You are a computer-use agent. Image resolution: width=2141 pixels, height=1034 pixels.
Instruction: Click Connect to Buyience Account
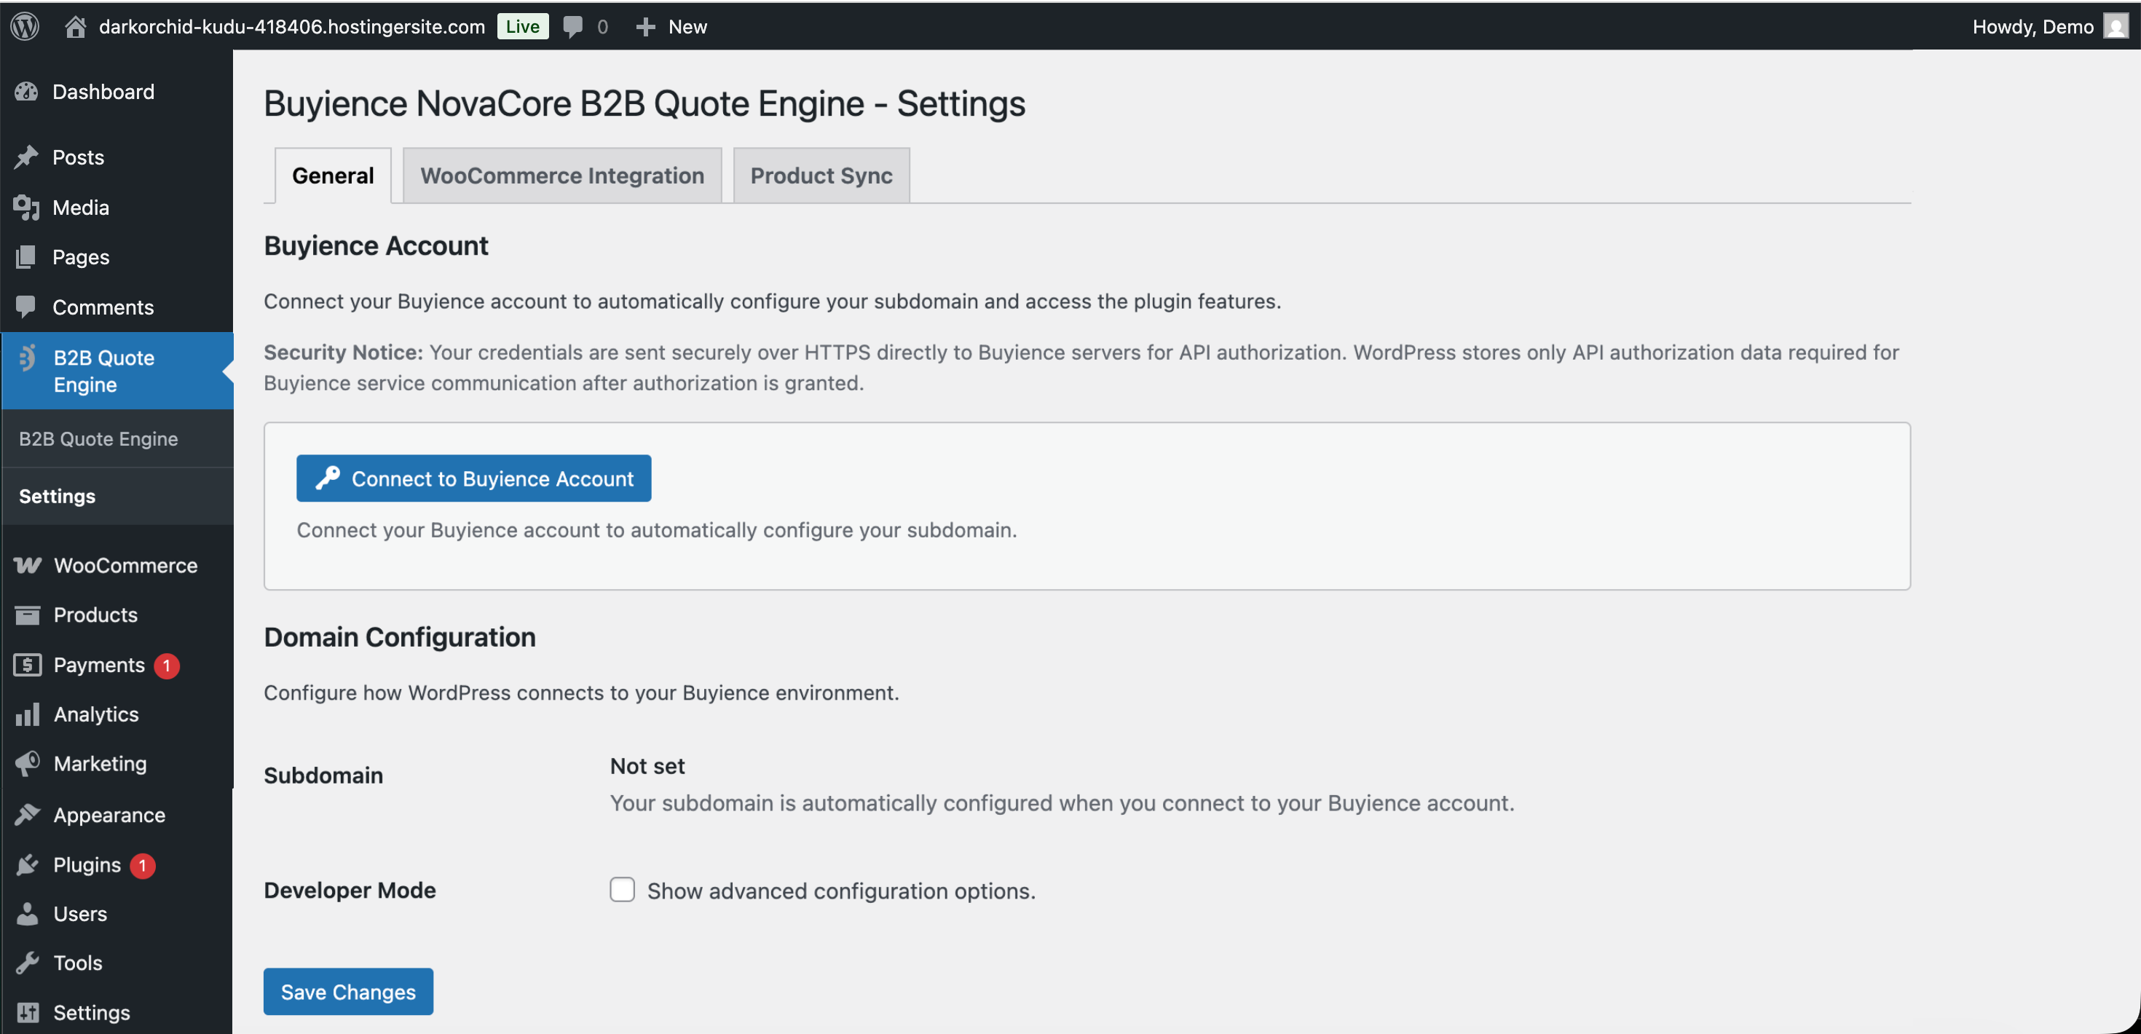pyautogui.click(x=474, y=478)
